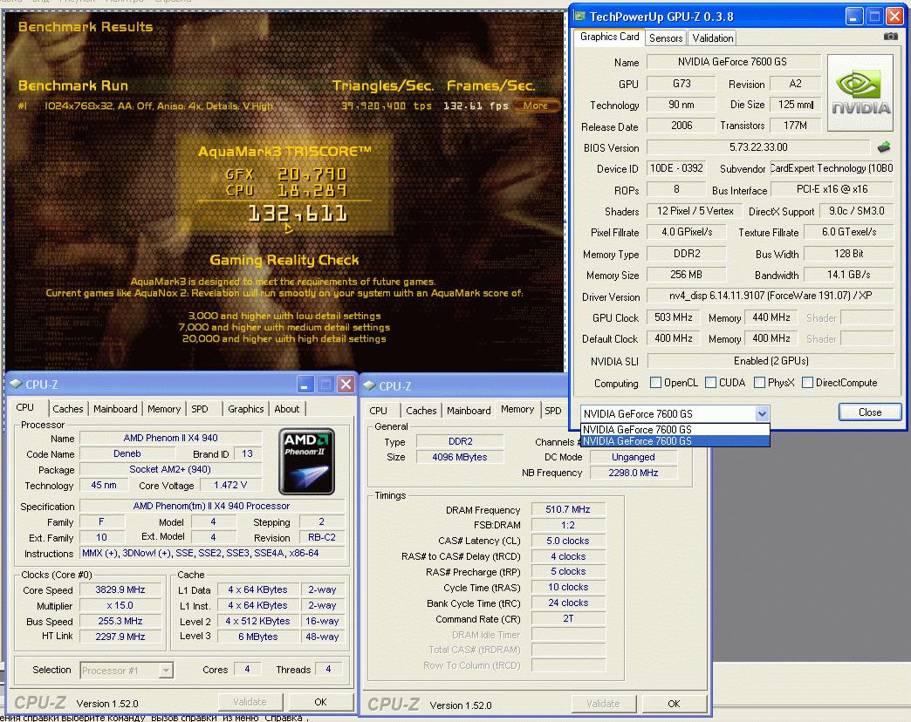Image resolution: width=911 pixels, height=722 pixels.
Task: Click Validate in the right CPU-Z window
Action: 603,704
